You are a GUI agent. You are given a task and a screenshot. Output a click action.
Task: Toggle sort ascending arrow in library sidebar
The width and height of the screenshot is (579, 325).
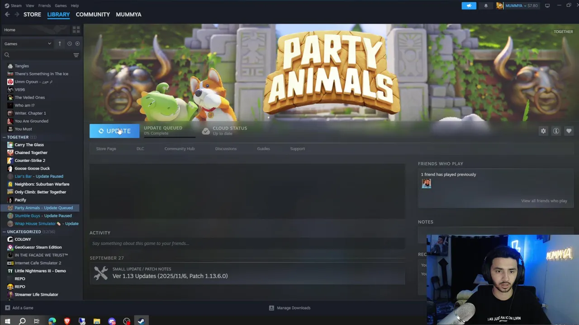pos(60,44)
